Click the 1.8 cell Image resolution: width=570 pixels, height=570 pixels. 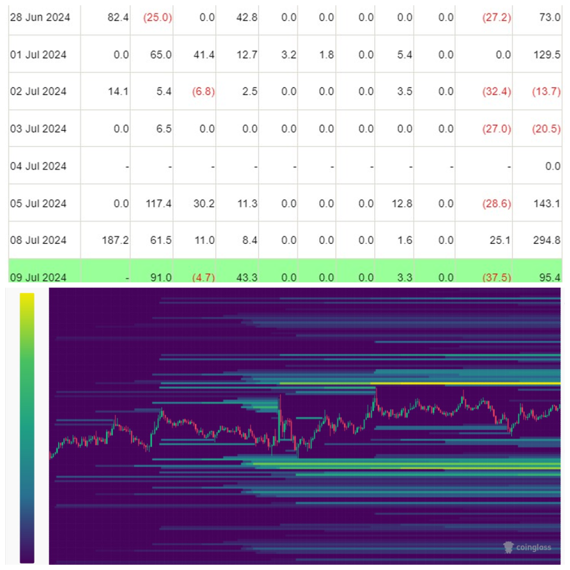326,55
